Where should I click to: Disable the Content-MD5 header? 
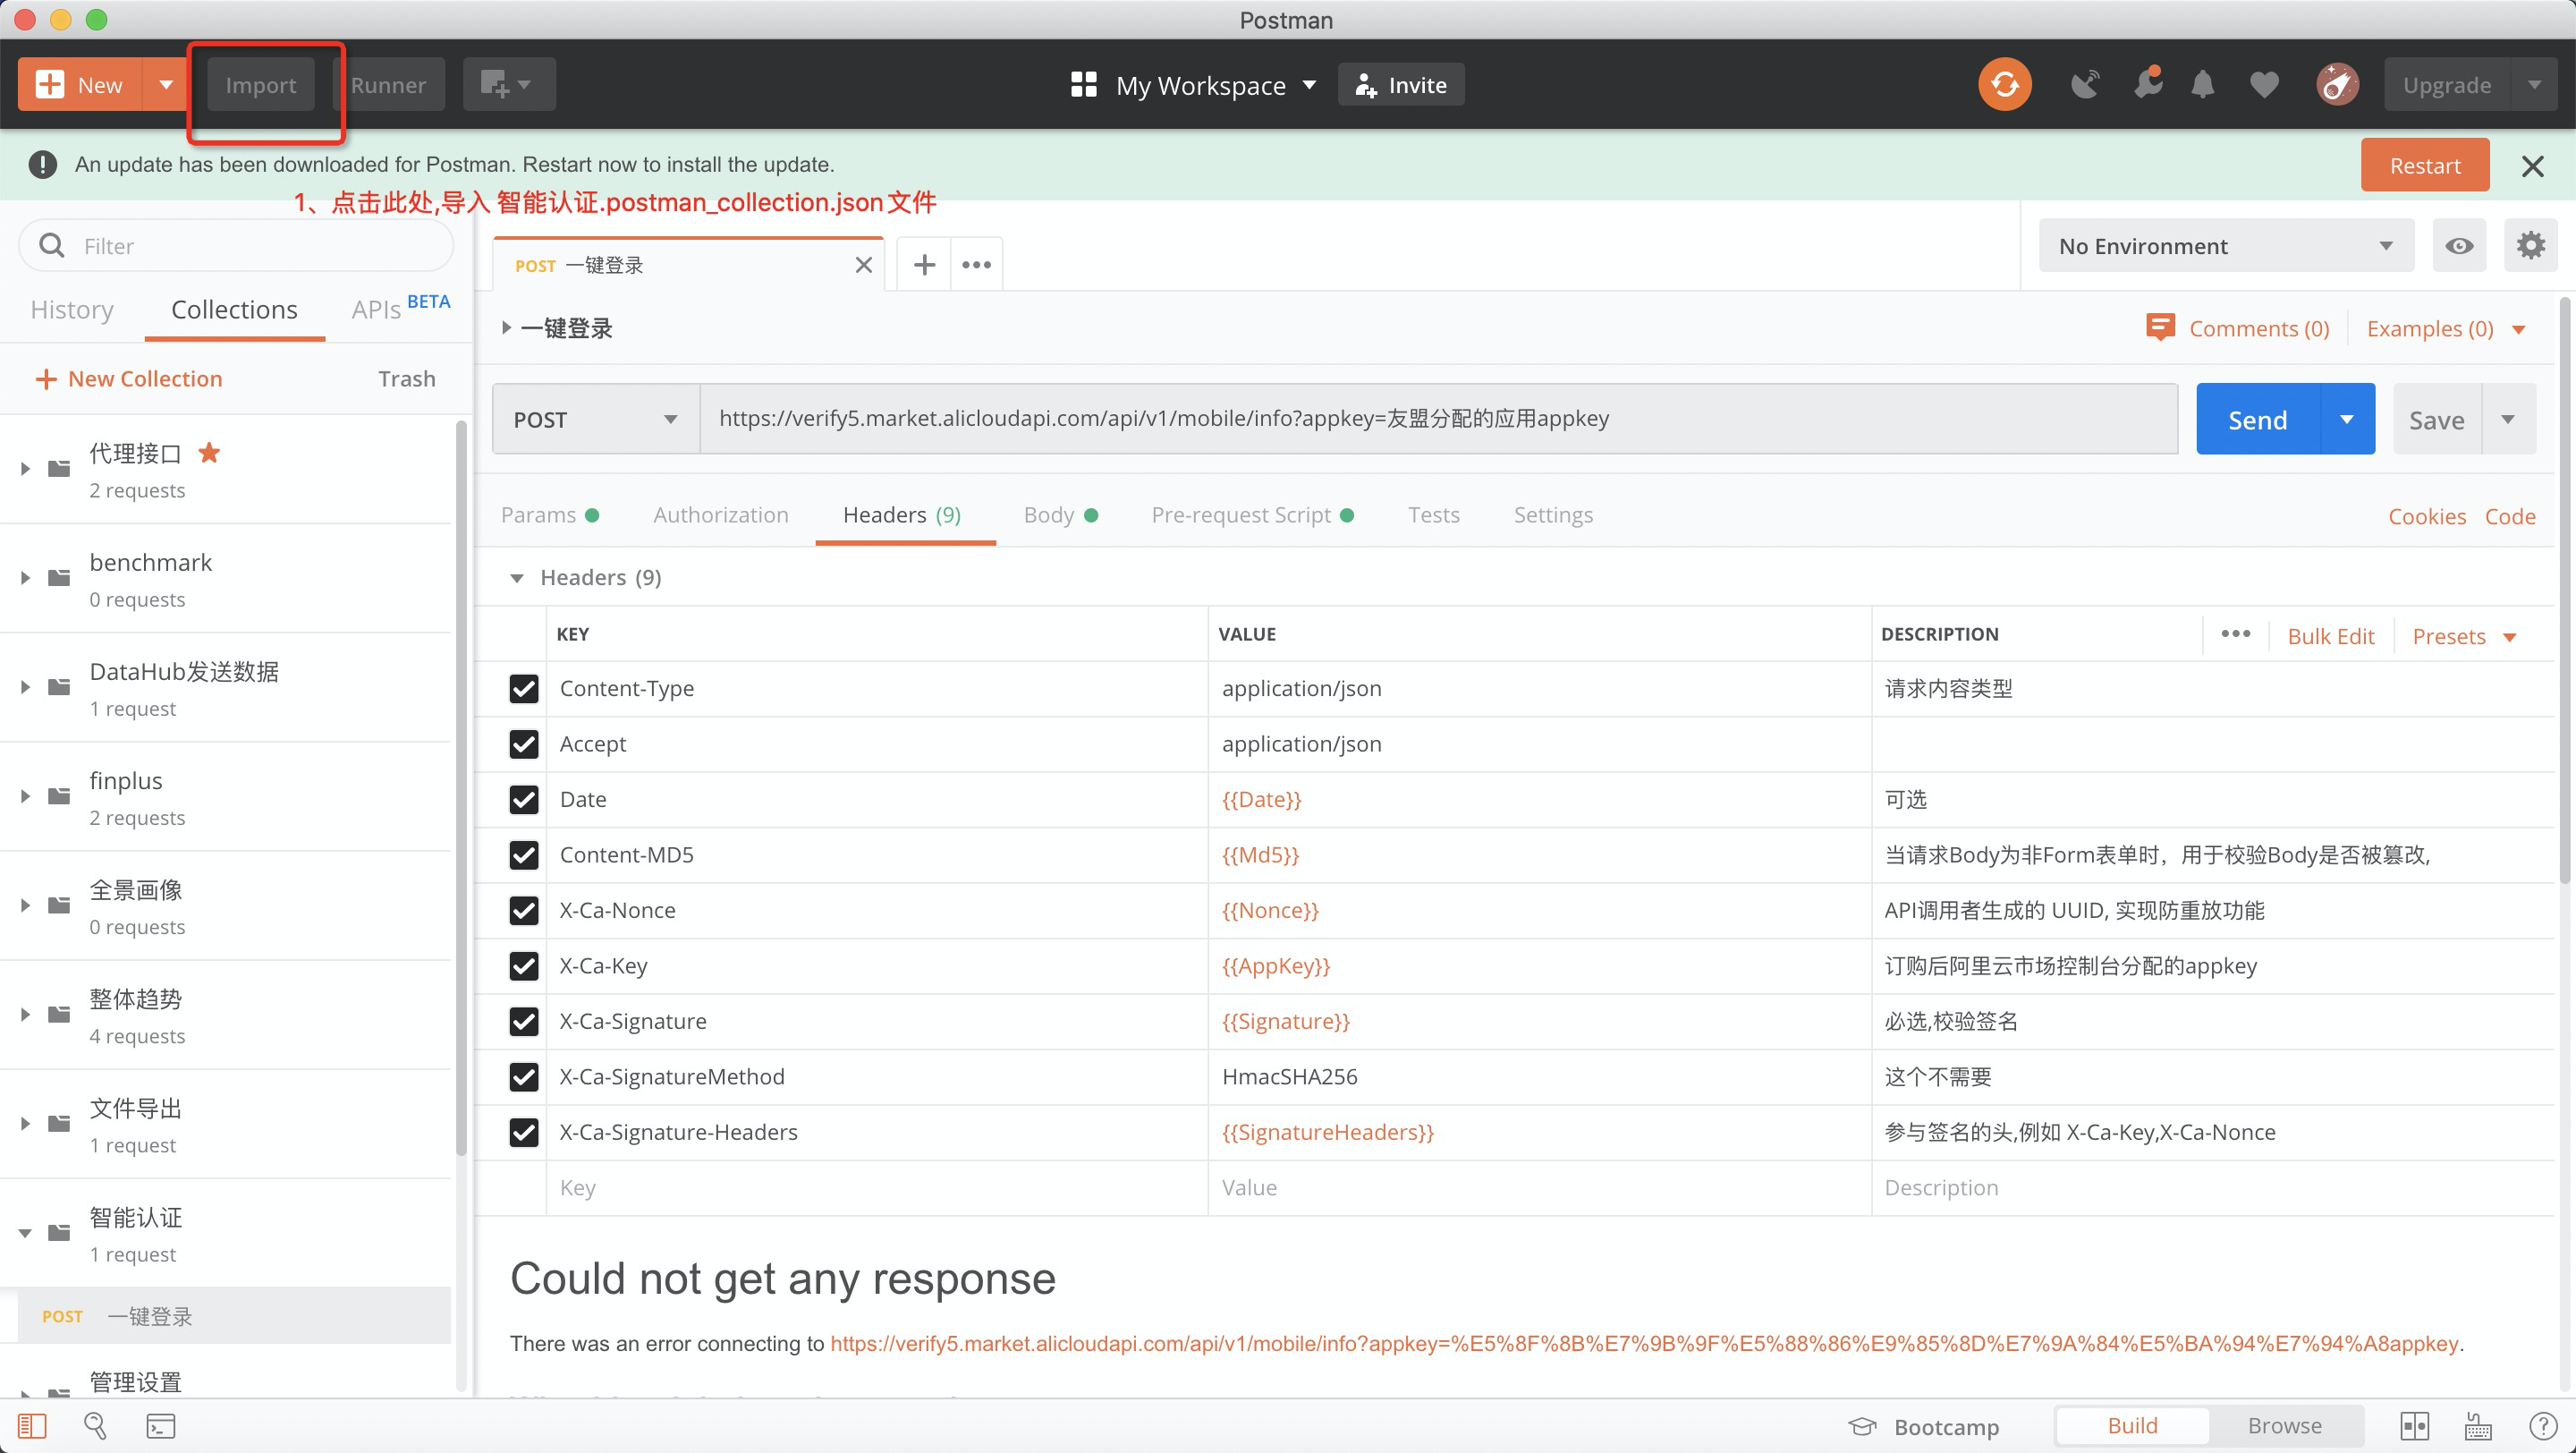tap(524, 855)
